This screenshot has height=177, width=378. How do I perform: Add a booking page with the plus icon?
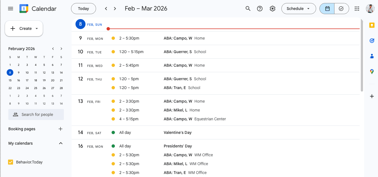(x=61, y=129)
